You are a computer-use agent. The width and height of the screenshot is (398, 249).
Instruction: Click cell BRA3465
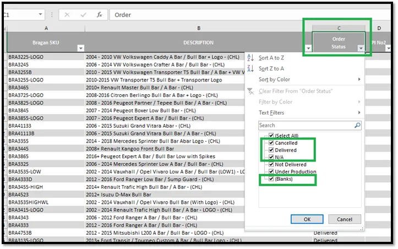46,88
